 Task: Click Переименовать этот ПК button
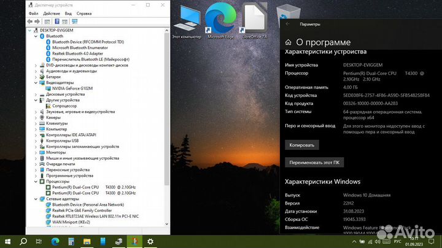pyautogui.click(x=314, y=163)
